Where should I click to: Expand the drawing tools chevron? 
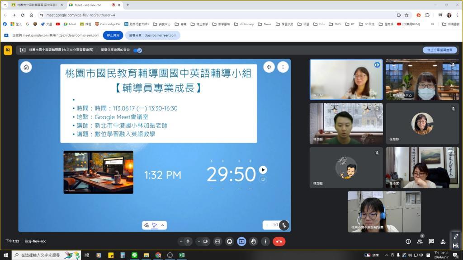163,225
